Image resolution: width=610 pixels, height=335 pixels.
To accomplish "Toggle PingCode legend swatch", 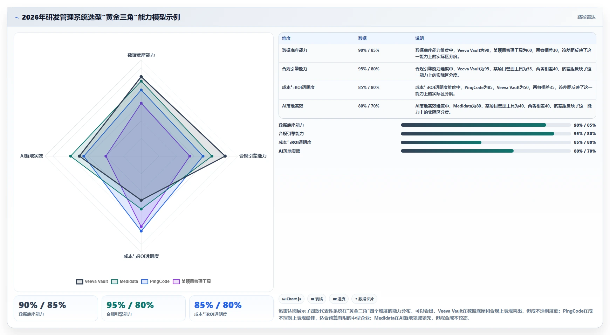I will (145, 282).
